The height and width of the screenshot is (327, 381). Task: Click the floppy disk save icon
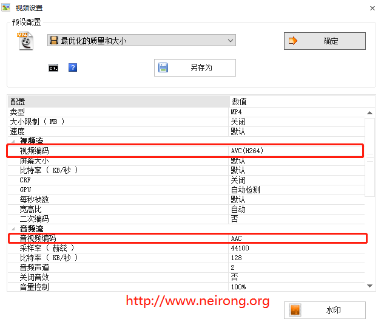(x=163, y=67)
